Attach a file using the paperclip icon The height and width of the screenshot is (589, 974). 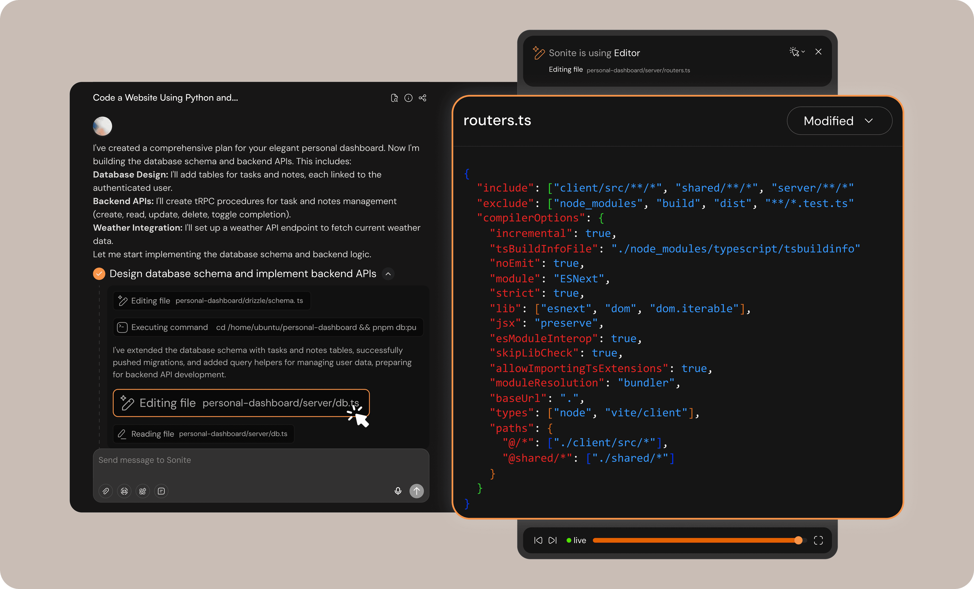tap(106, 491)
